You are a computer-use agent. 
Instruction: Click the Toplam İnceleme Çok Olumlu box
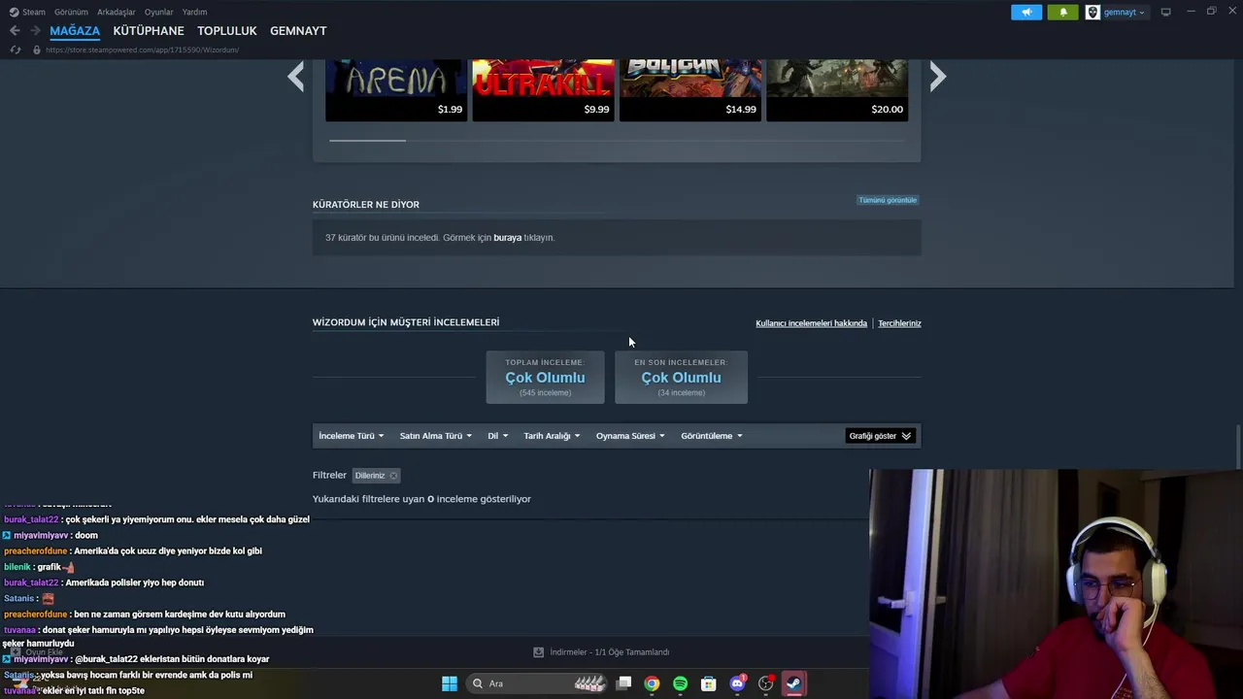tap(545, 377)
